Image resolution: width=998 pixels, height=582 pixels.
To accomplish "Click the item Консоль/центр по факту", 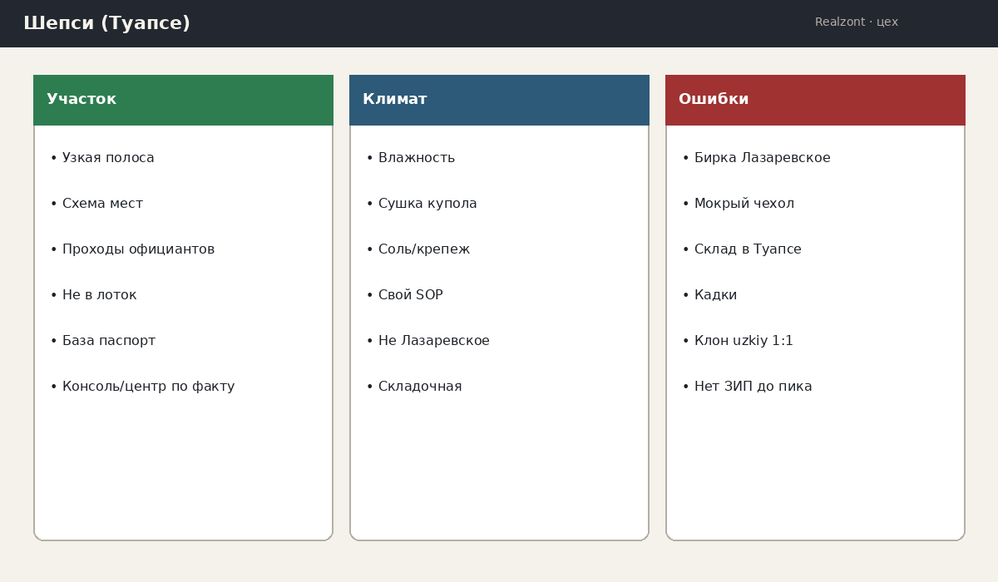I will tap(142, 387).
